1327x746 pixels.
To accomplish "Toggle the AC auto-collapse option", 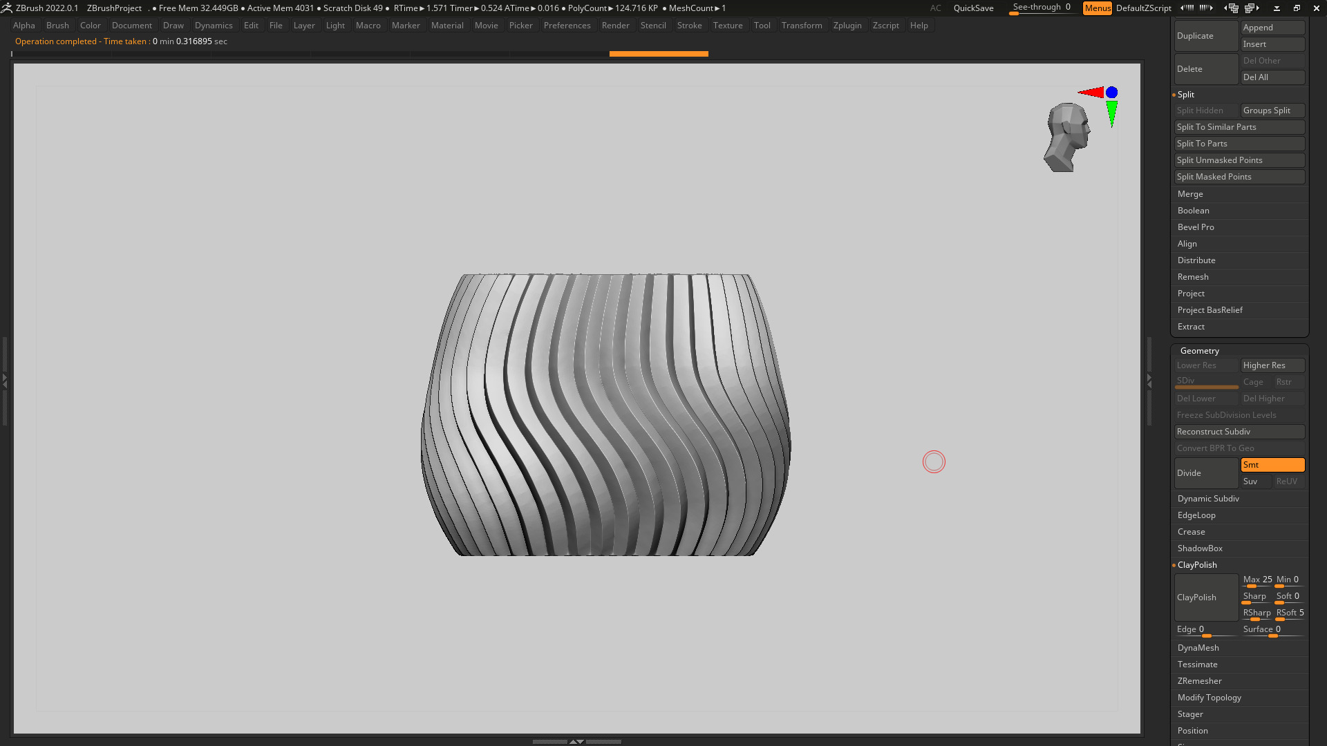I will pos(935,8).
